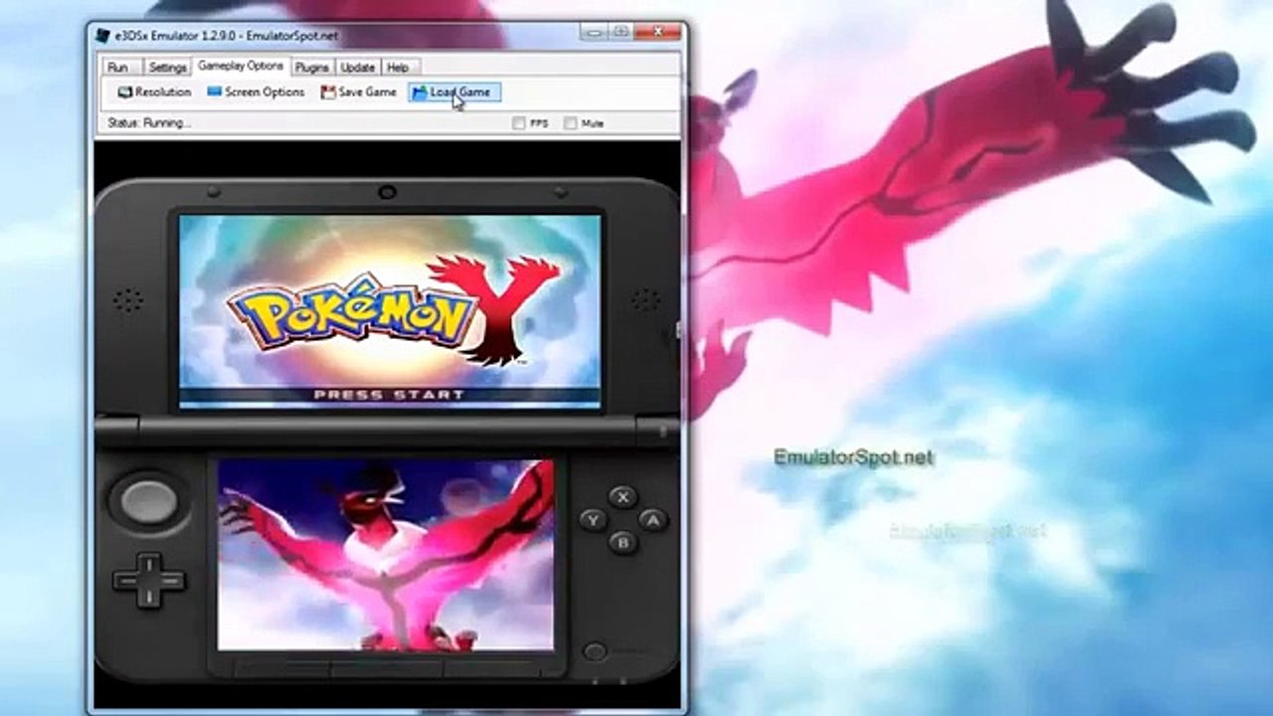This screenshot has width=1273, height=716.
Task: Maximize the e3DSx Emulator window
Action: tap(622, 32)
